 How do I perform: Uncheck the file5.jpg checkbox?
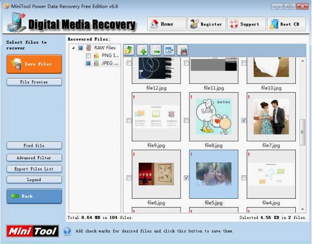(x=186, y=178)
